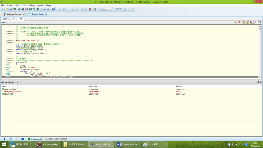
Task: Open the Debug menu
Action: tap(32, 5)
